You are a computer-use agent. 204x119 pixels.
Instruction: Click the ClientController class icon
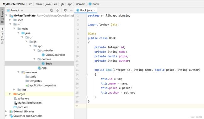pyautogui.click(x=43, y=55)
